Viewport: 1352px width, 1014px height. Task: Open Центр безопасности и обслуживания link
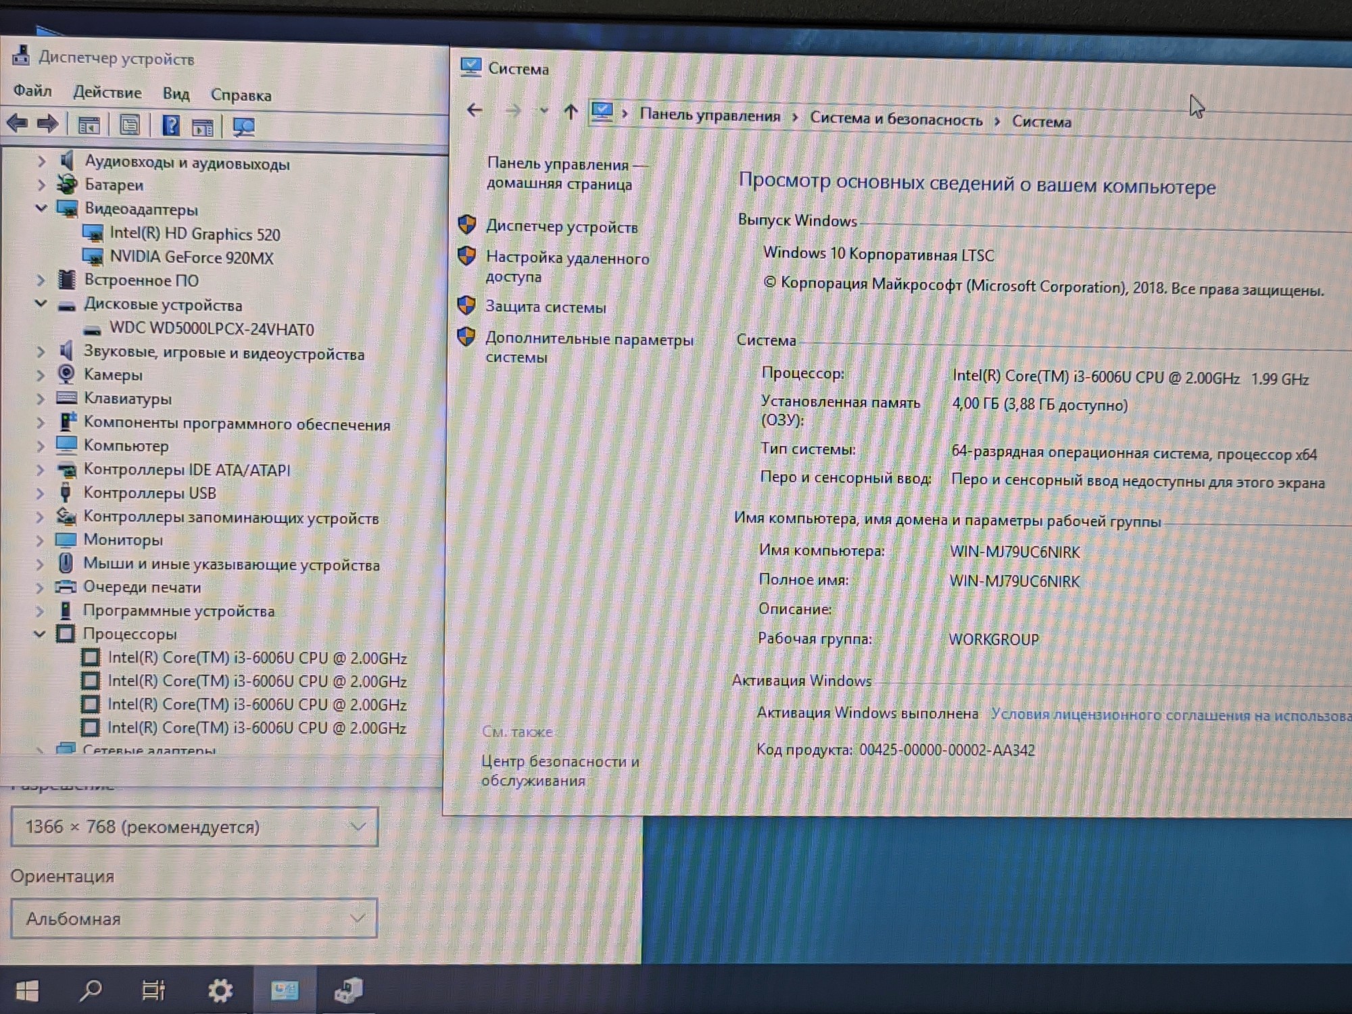tap(560, 771)
